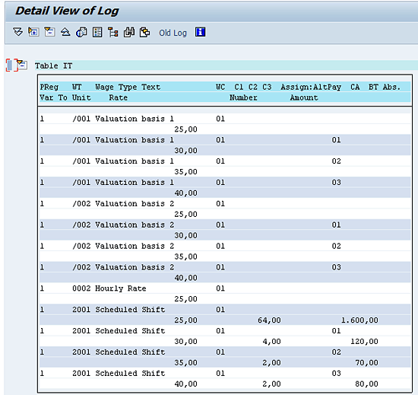Click the Assign:AltPay column header
This screenshot has width=418, height=395.
pos(311,87)
